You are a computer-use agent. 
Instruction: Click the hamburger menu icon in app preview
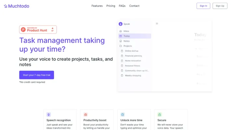(x=157, y=24)
